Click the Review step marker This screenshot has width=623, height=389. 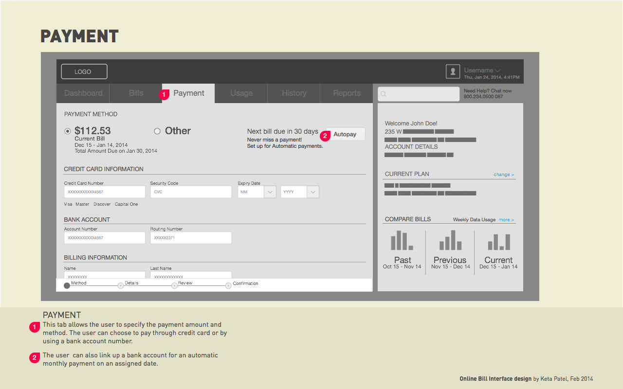point(174,285)
